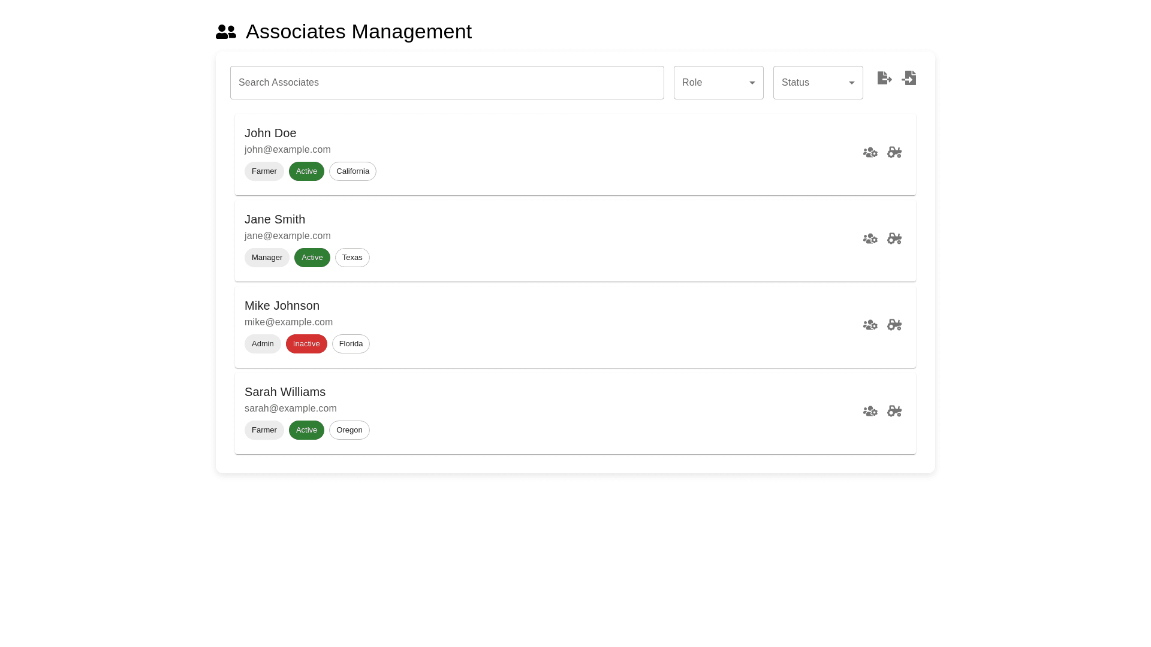Image resolution: width=1151 pixels, height=647 pixels.
Task: Open user settings for Mike Johnson
Action: click(x=870, y=325)
